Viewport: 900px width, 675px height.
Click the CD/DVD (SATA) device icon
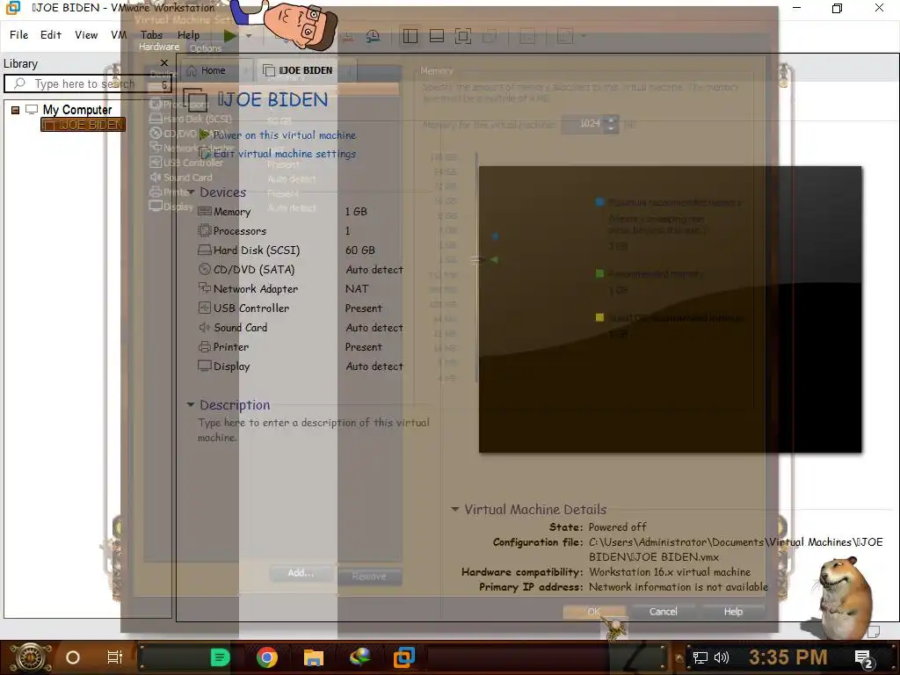(204, 269)
